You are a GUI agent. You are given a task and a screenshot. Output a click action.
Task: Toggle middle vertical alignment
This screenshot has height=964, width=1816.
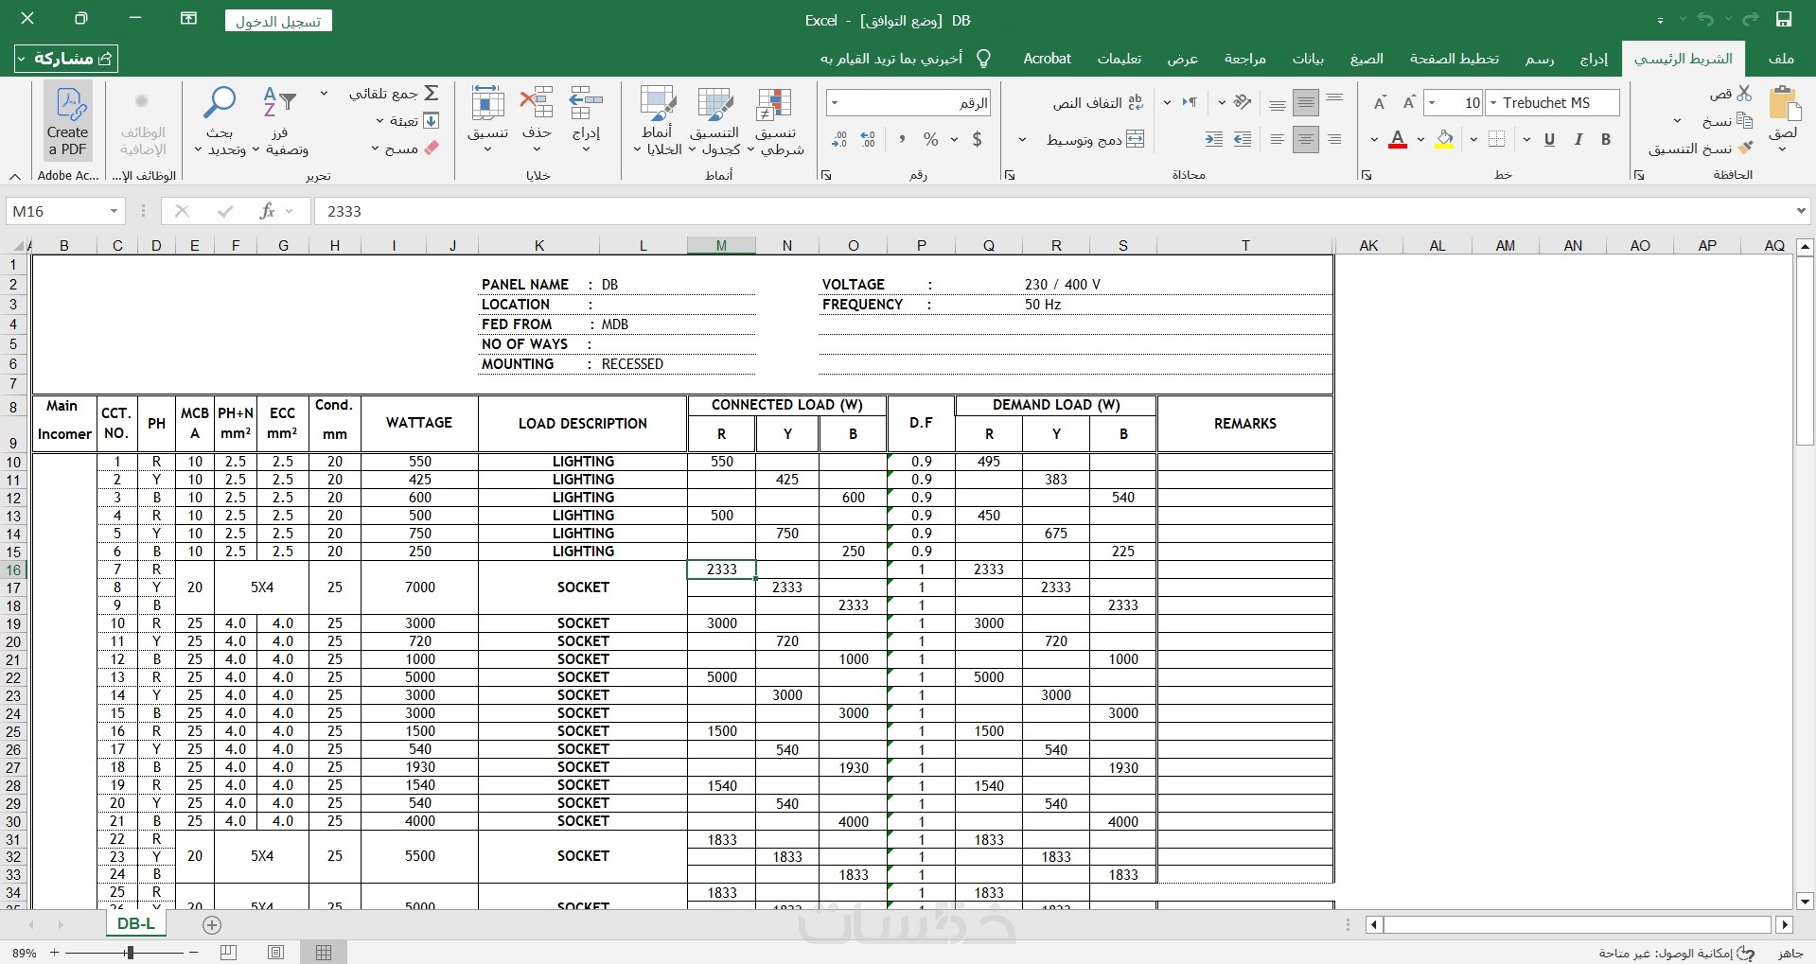pyautogui.click(x=1306, y=102)
